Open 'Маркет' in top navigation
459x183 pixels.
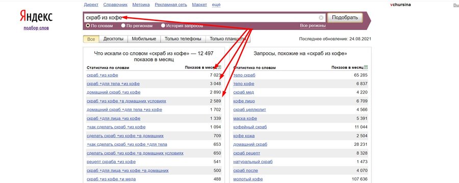[x=199, y=5]
